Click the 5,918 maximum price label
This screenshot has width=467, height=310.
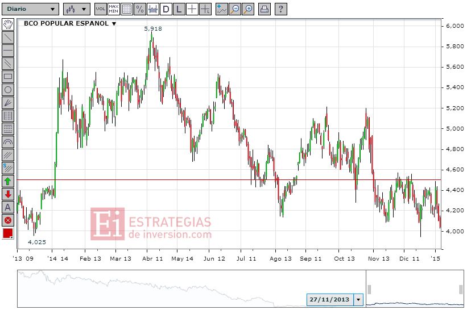click(x=153, y=29)
